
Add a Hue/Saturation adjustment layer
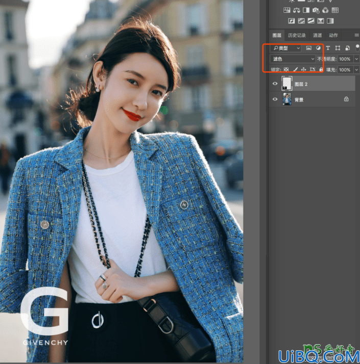[287, 10]
